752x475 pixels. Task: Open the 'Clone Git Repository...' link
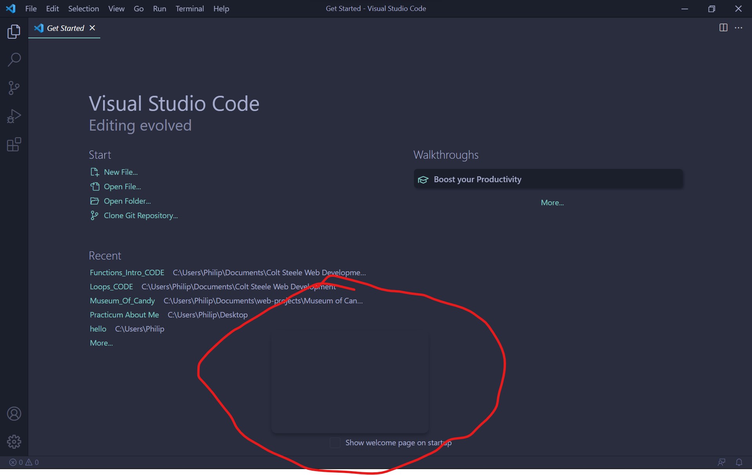tap(141, 215)
